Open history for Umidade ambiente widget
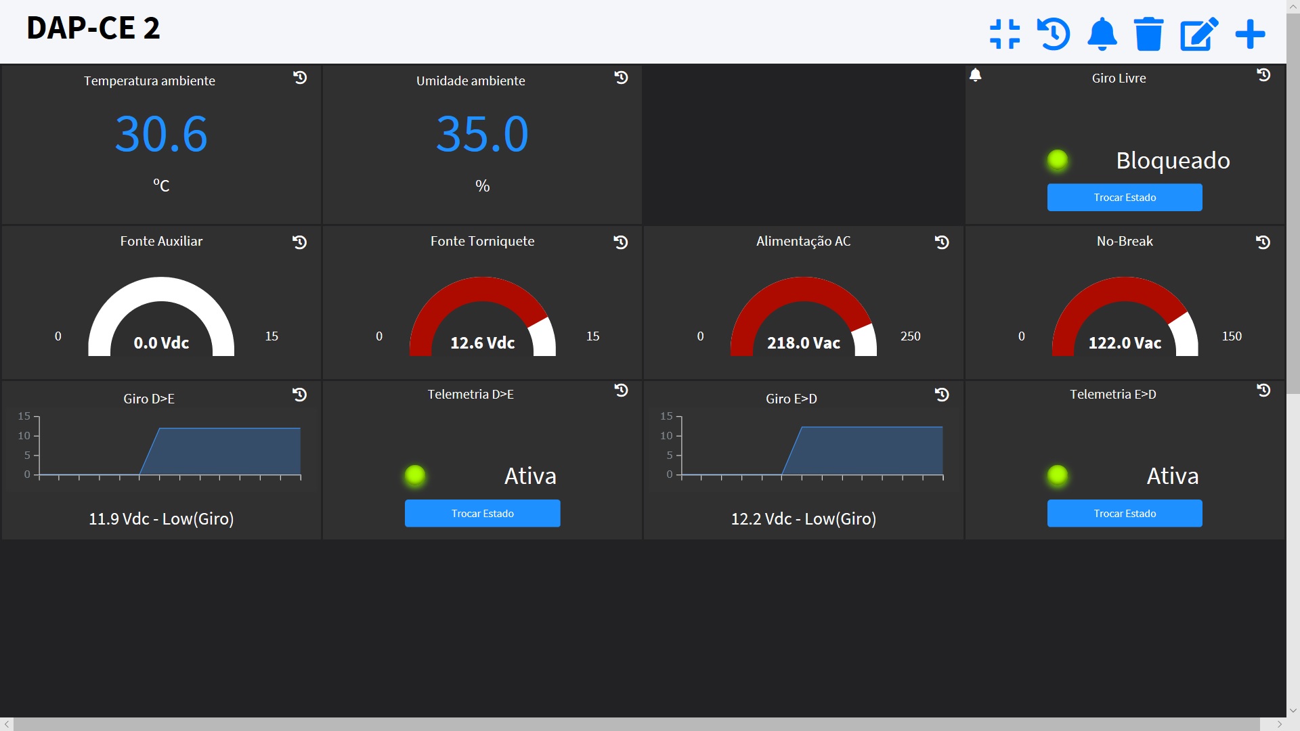This screenshot has width=1300, height=731. pyautogui.click(x=621, y=77)
